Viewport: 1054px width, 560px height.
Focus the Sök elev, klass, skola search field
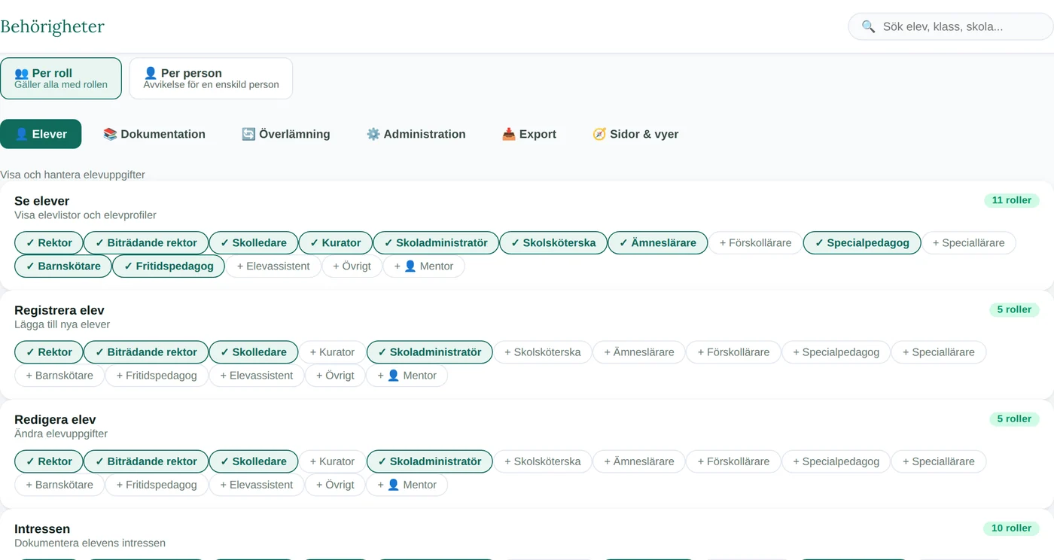[951, 26]
